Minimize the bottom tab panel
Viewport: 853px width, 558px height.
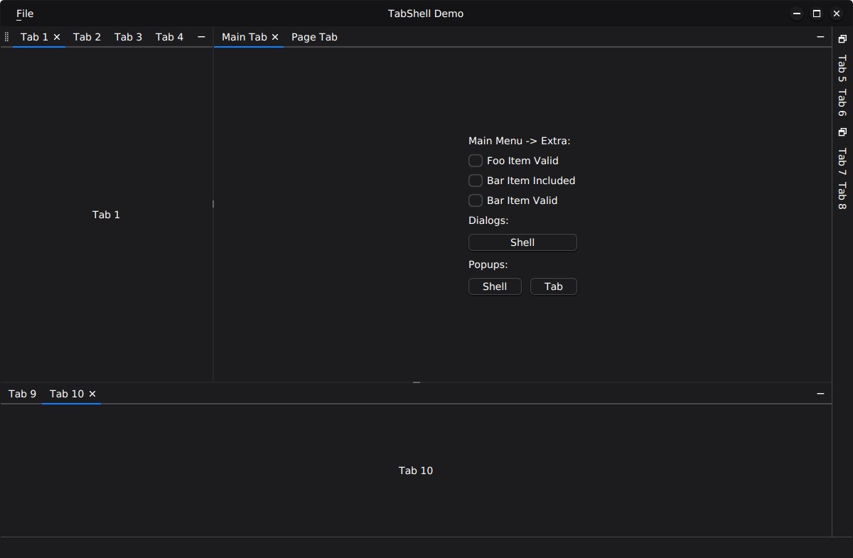click(820, 394)
